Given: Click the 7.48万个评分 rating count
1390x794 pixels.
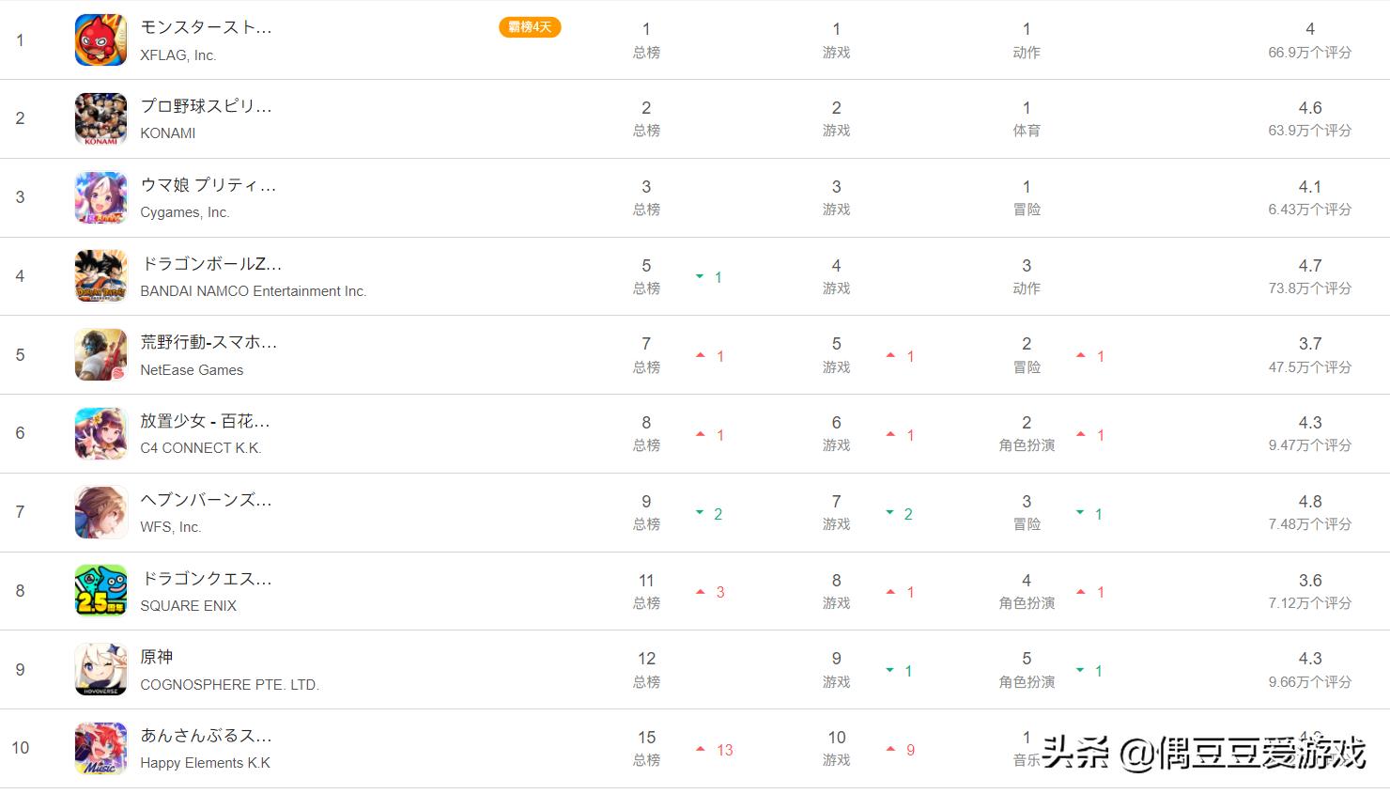Looking at the screenshot, I should click(1310, 524).
